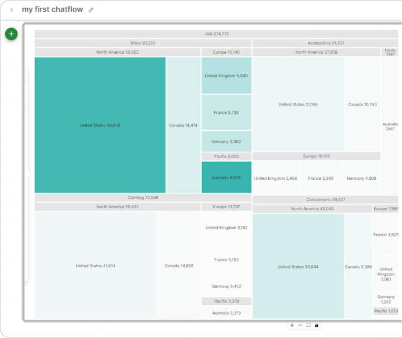The width and height of the screenshot is (402, 338).
Task: Select the 'Components 49,027' category header
Action: click(x=325, y=199)
